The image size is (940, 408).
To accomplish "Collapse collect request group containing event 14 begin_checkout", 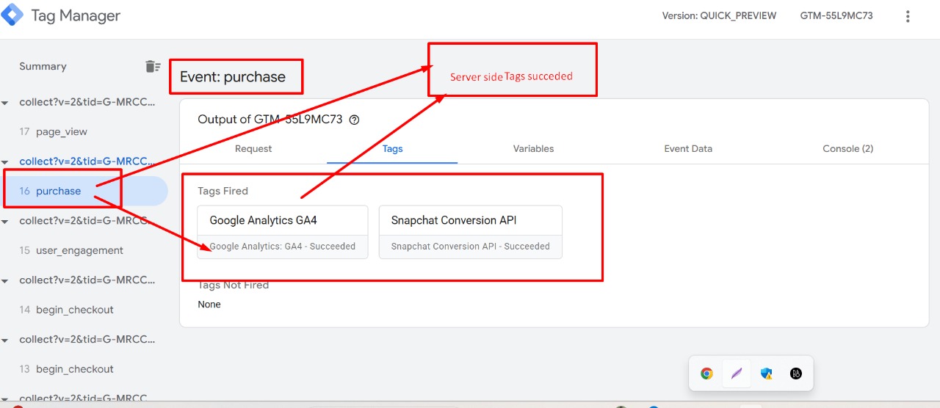I will 4,281.
